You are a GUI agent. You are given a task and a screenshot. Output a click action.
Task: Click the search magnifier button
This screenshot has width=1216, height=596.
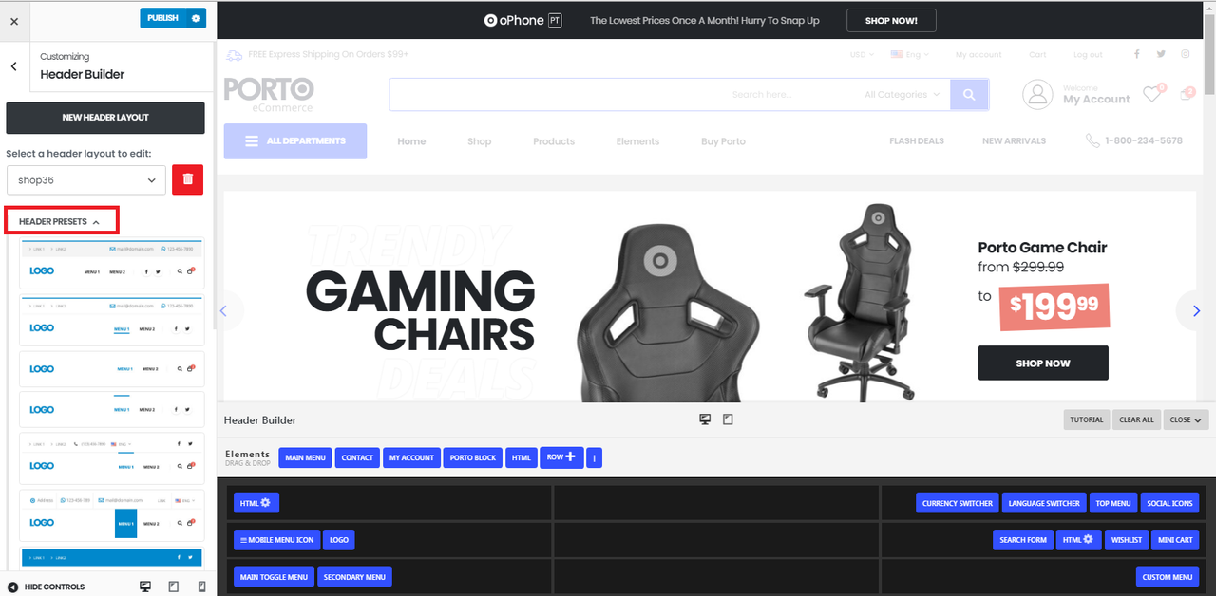pos(969,95)
